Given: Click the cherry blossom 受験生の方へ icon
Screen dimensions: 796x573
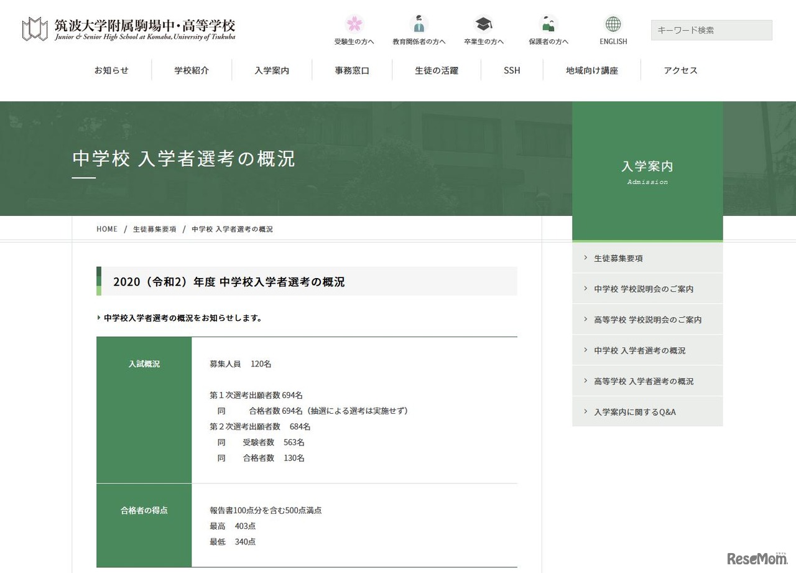Looking at the screenshot, I should (354, 24).
